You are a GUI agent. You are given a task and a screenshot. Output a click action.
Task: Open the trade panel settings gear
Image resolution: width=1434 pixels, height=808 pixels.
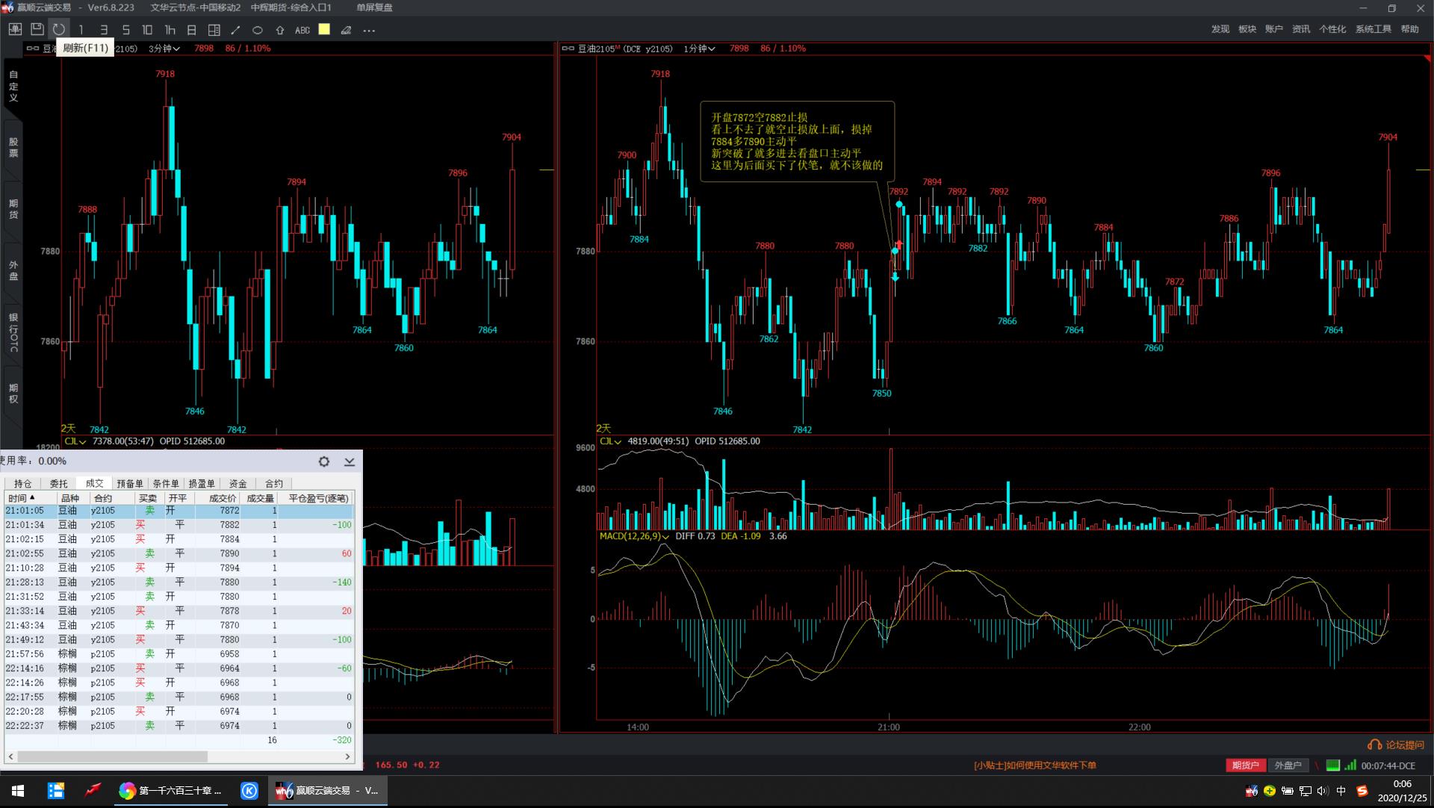[x=324, y=462]
